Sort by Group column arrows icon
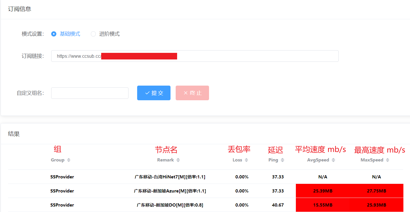The width and height of the screenshot is (410, 212). (69, 160)
